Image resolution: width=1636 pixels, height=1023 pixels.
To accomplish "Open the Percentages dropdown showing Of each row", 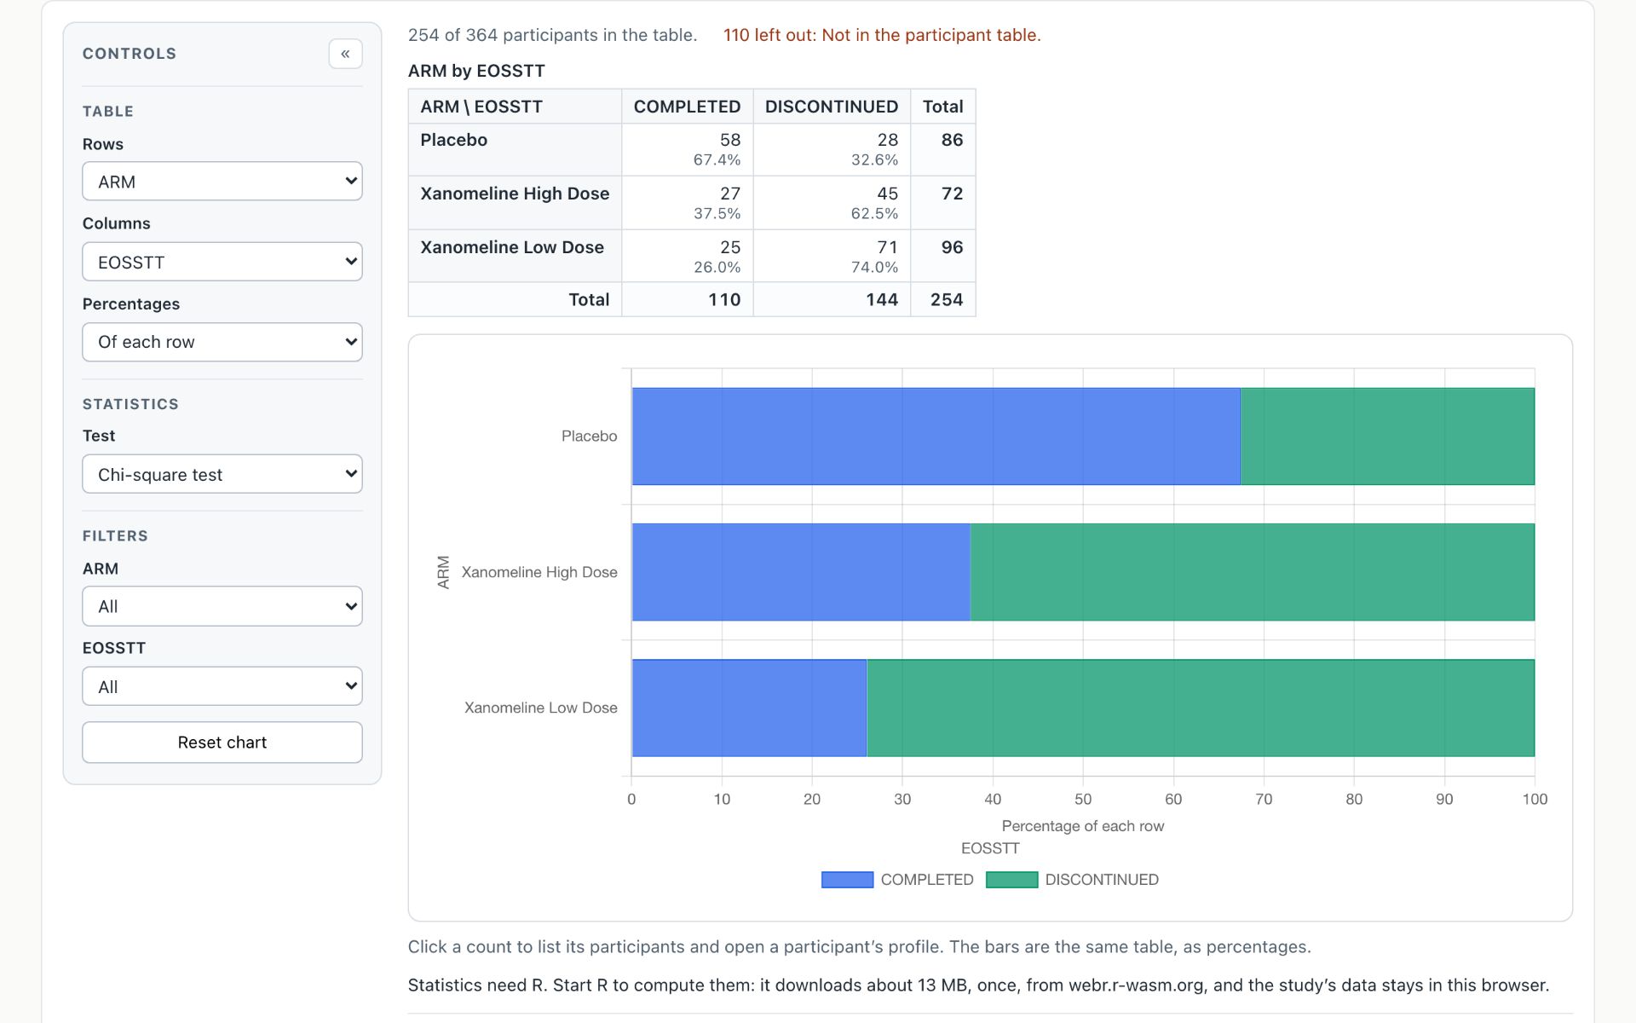I will 222,342.
